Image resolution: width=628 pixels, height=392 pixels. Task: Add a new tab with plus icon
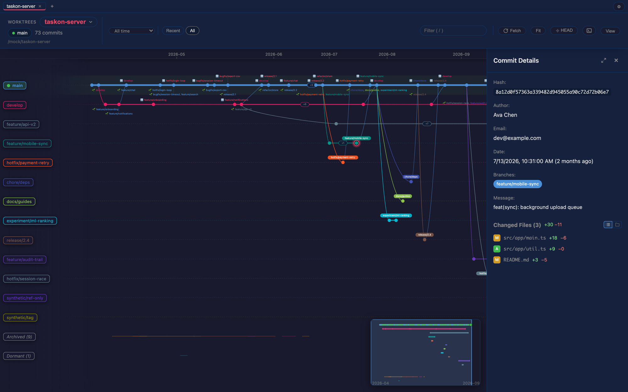click(52, 6)
